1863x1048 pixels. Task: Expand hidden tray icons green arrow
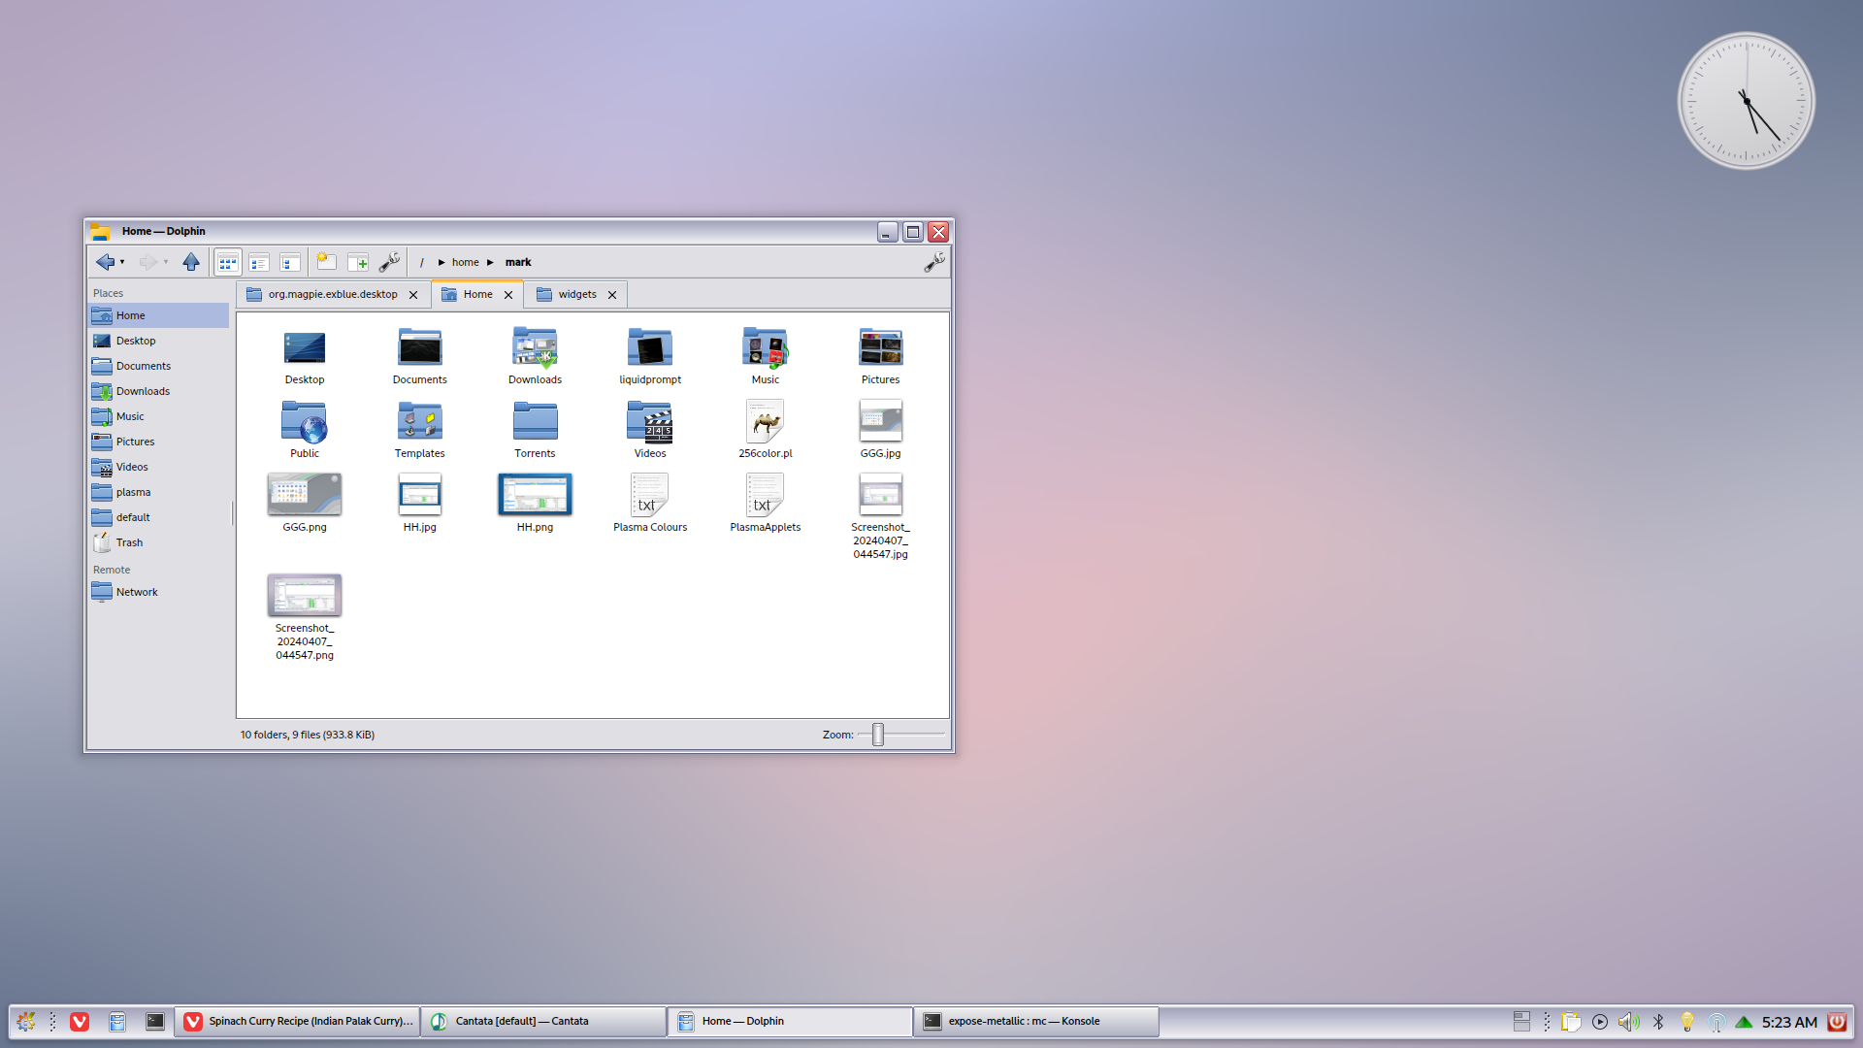1744,1022
